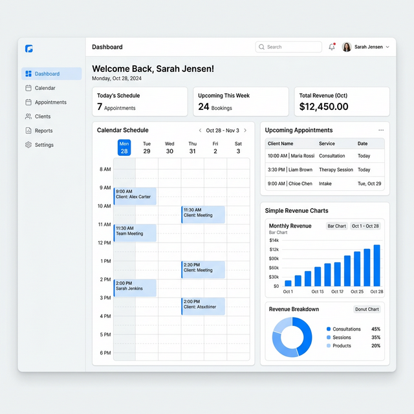Click the Reports document icon

point(28,131)
